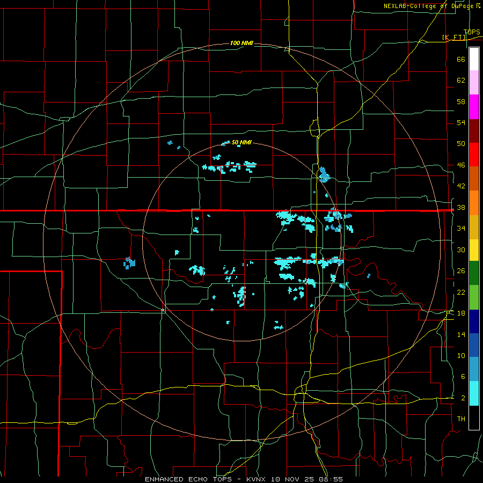
Task: Click the 62 legend value
Action: pos(461,80)
